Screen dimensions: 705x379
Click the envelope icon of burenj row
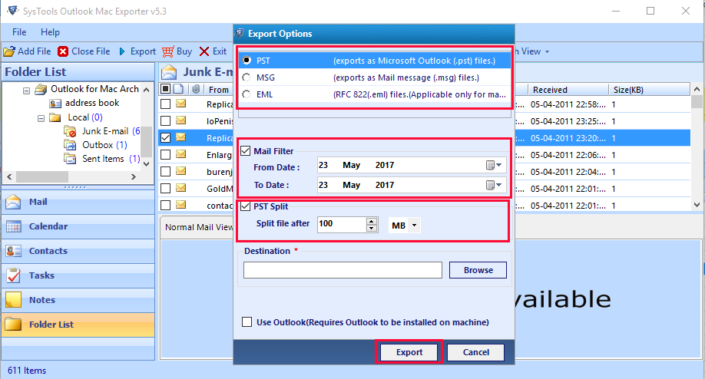(180, 171)
